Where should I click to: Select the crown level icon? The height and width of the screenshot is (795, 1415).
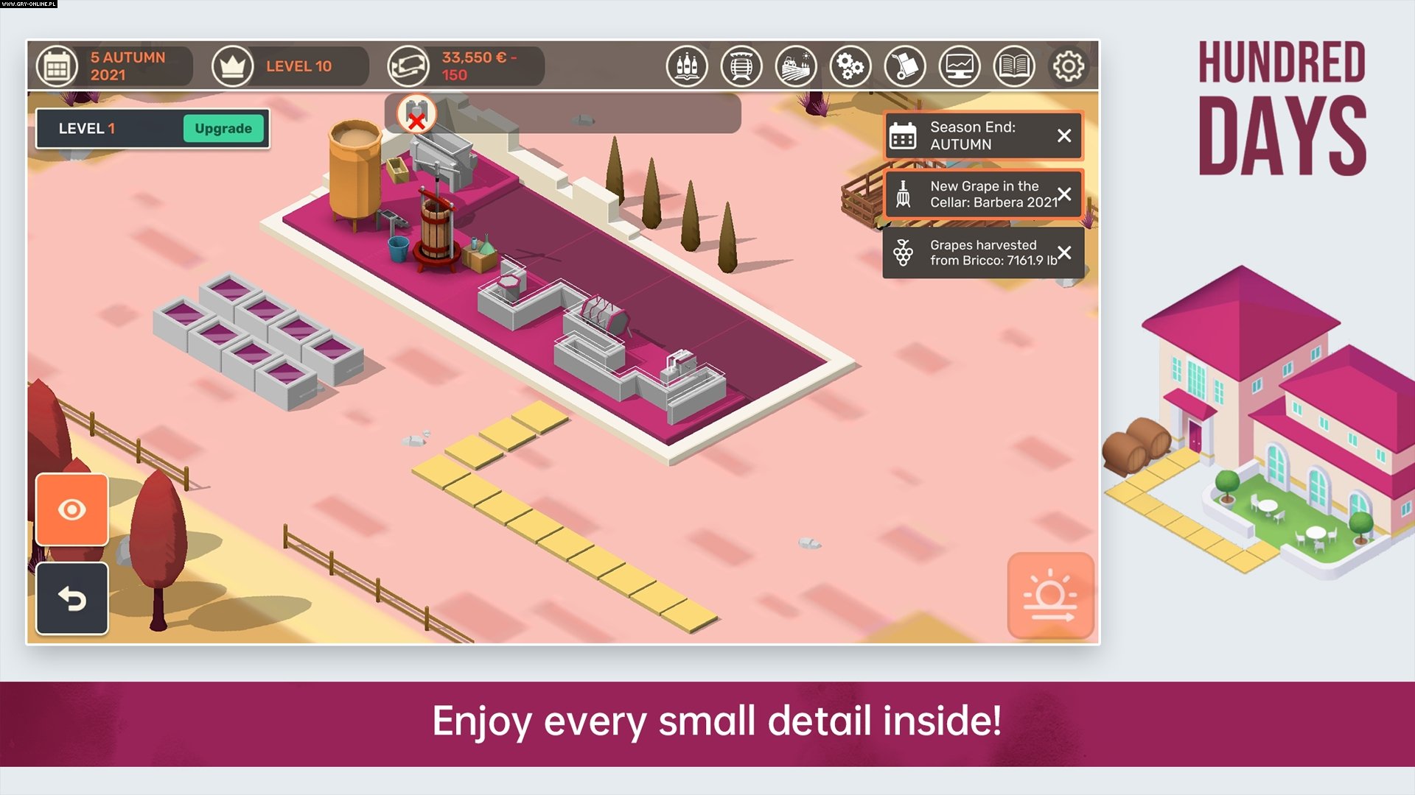click(234, 66)
